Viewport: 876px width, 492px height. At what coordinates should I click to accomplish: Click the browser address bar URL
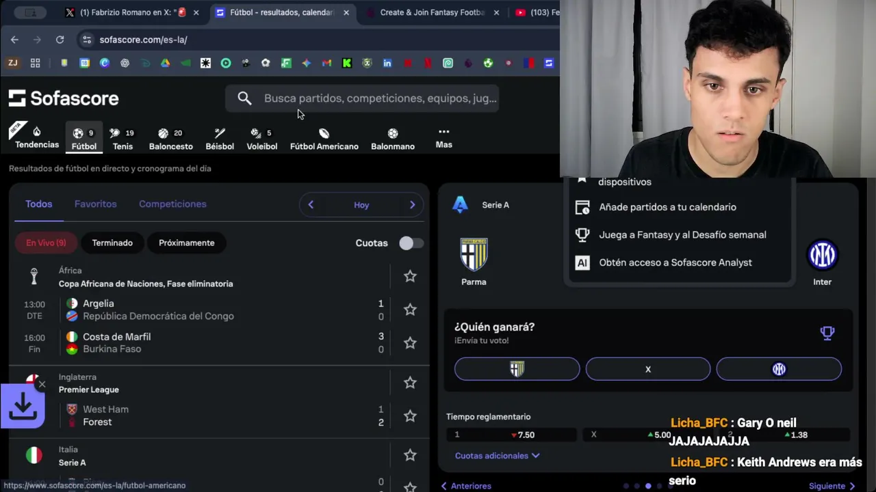click(x=143, y=40)
